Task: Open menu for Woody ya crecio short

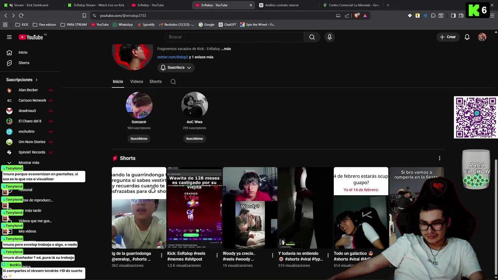Action: (272, 255)
